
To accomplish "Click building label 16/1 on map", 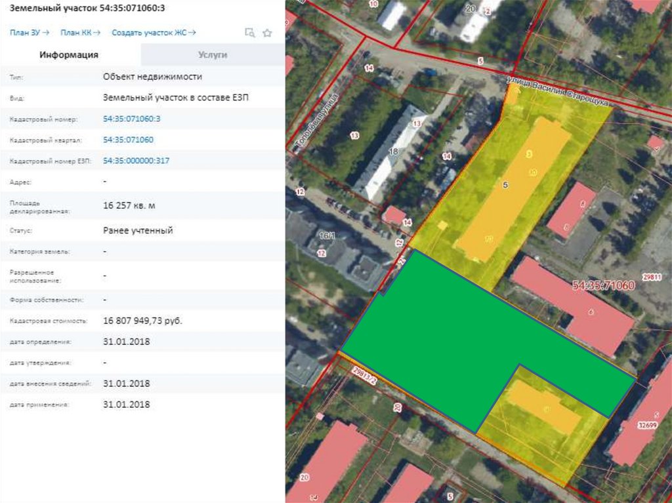I will tap(327, 236).
